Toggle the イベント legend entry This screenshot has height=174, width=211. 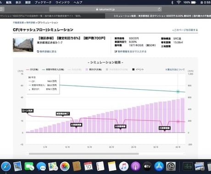click(138, 70)
